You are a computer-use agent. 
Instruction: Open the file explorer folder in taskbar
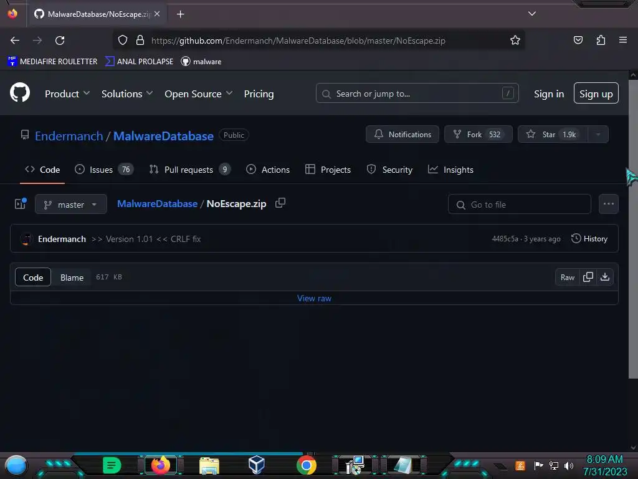[209, 465]
